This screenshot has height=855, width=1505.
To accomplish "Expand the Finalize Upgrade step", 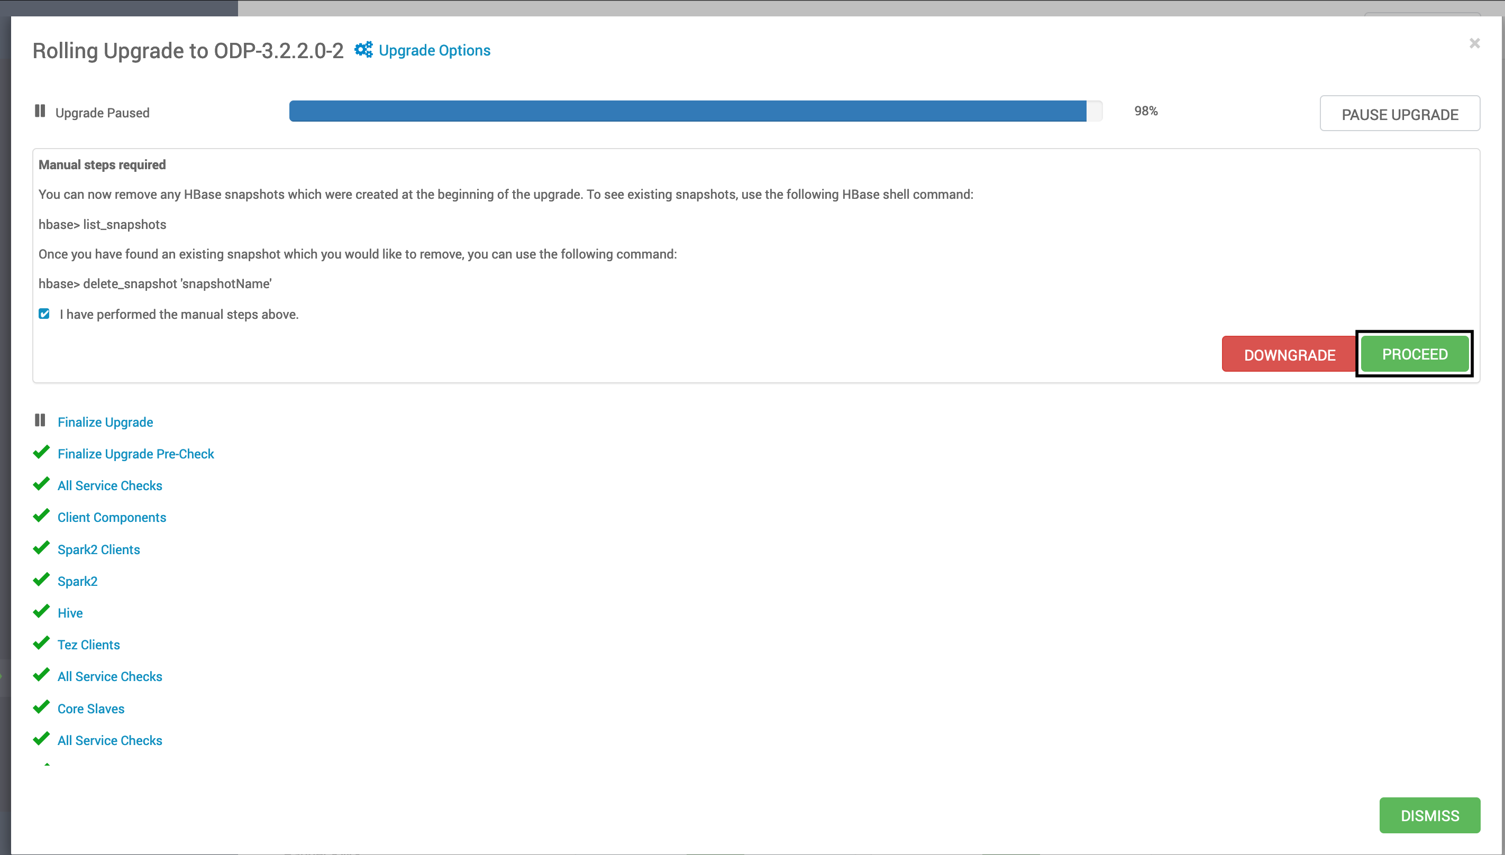I will 105,422.
